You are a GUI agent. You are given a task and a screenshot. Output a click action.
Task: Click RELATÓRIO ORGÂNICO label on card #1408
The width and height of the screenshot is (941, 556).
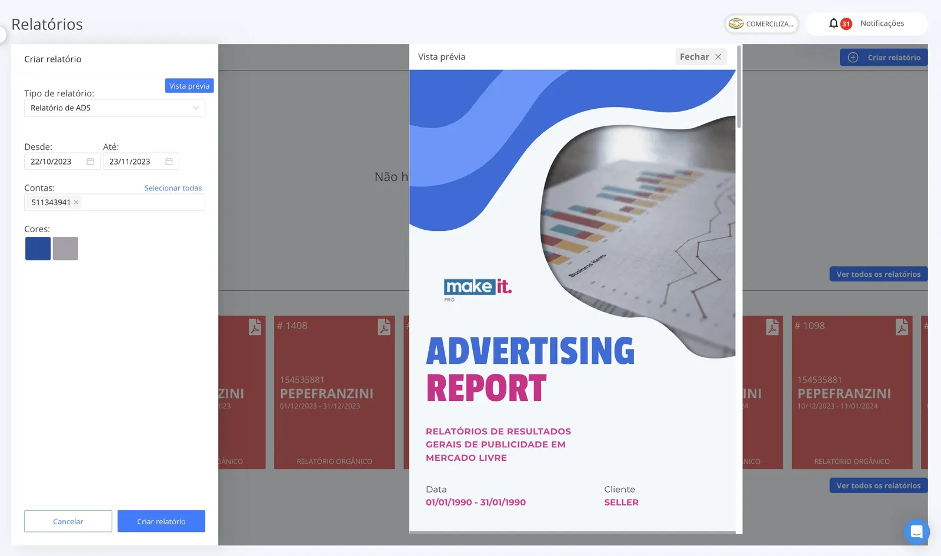(x=334, y=461)
